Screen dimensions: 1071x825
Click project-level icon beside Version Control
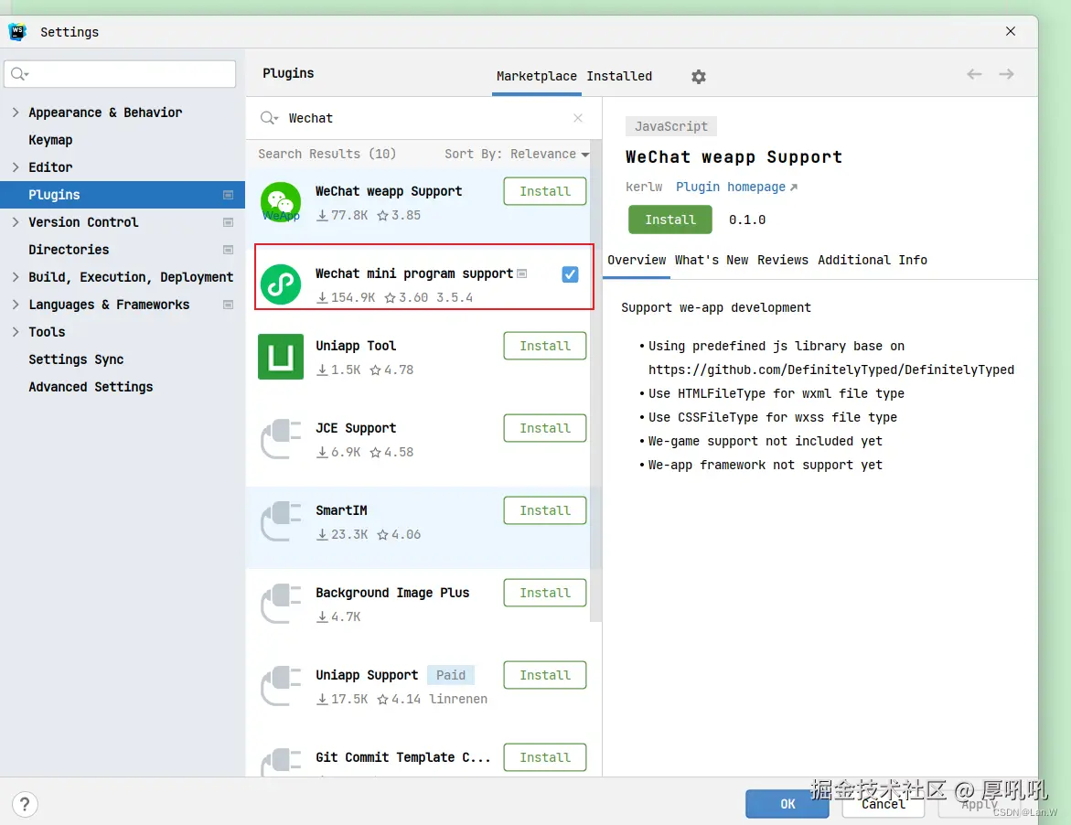click(228, 222)
